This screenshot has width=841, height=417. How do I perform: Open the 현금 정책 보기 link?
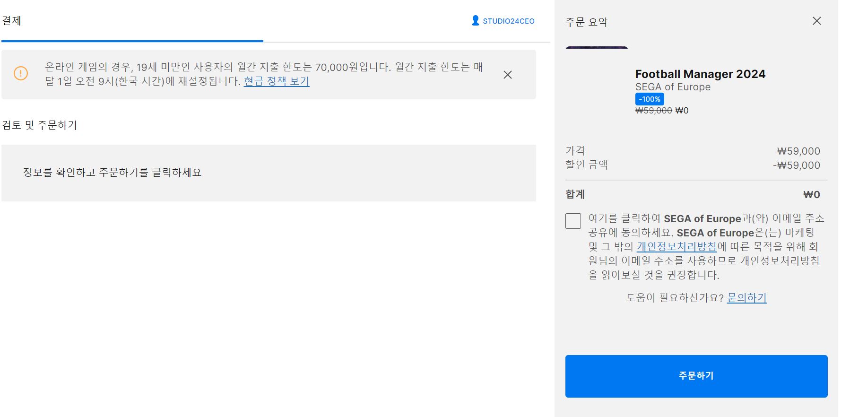(277, 81)
